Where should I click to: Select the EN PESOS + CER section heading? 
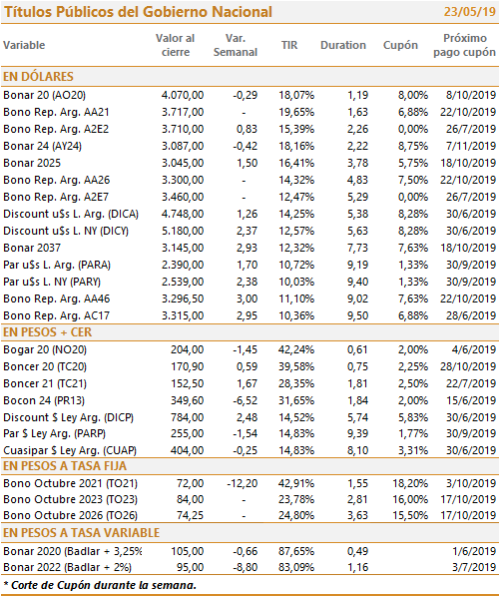pyautogui.click(x=48, y=332)
